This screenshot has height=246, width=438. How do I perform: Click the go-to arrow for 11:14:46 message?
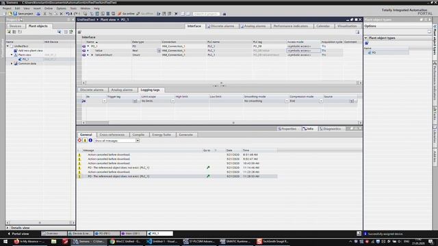[x=208, y=167]
